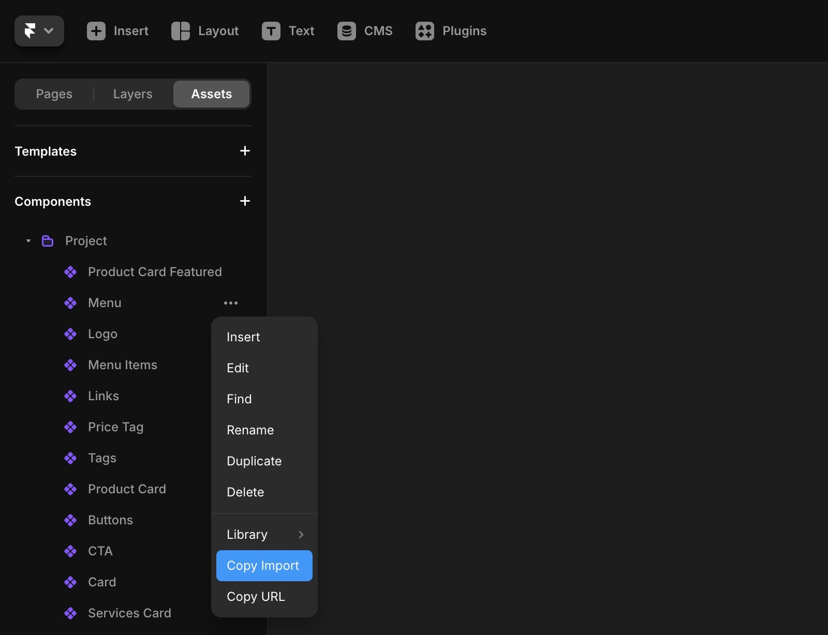Viewport: 828px width, 635px height.
Task: Open the Menu row three-dots options
Action: 231,303
